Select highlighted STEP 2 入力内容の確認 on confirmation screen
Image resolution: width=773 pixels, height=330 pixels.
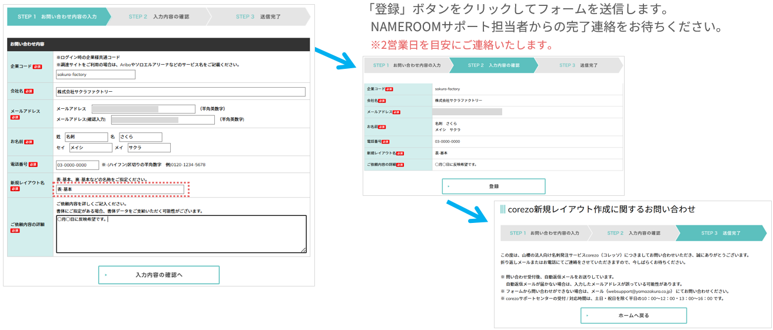[493, 65]
